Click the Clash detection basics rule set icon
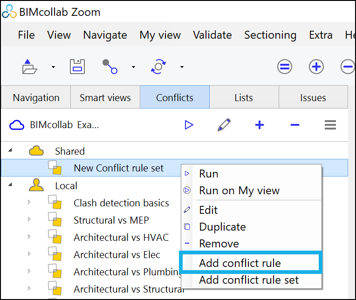The image size is (356, 300). coord(55,202)
